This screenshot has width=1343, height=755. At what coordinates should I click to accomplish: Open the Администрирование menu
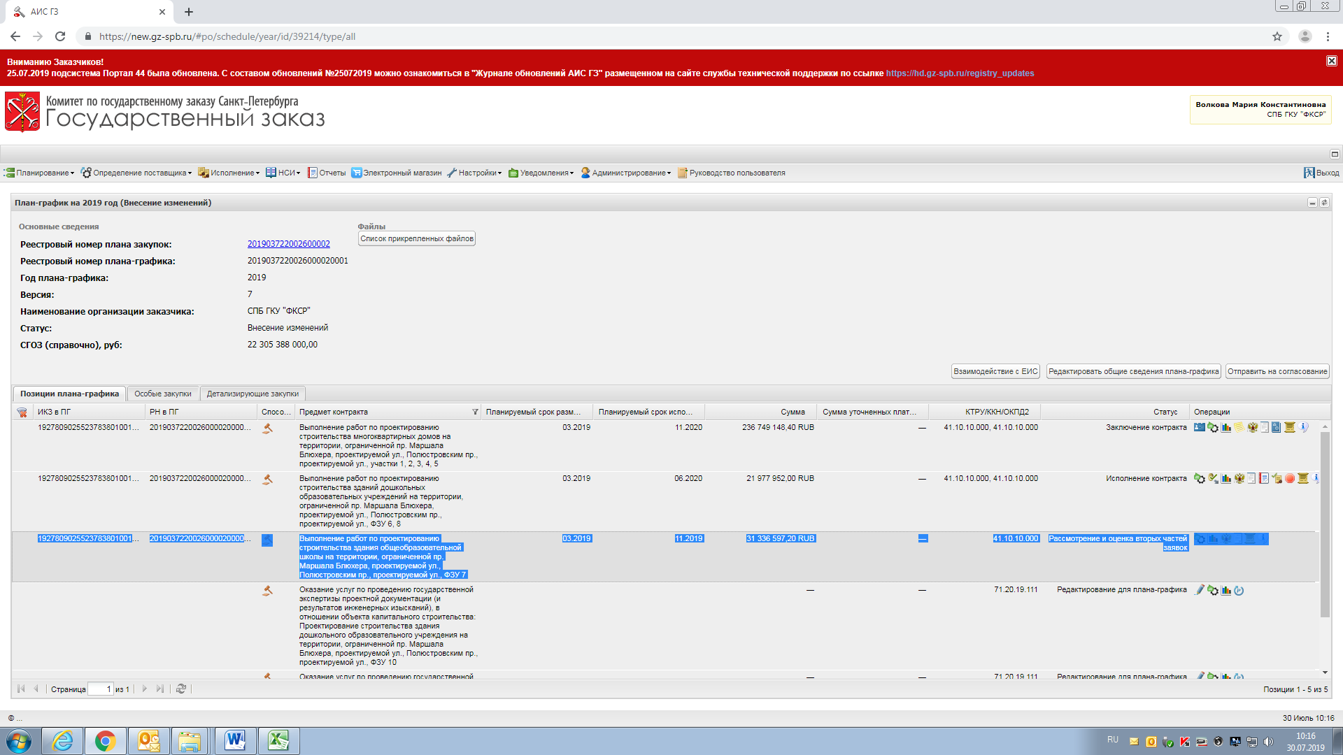[x=625, y=173]
